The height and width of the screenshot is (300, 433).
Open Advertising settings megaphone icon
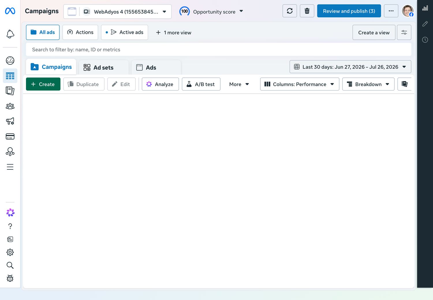pyautogui.click(x=10, y=121)
